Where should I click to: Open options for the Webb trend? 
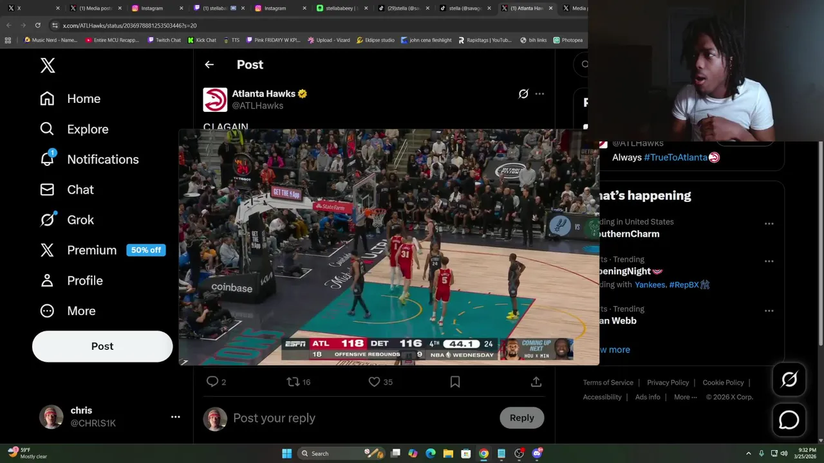769,311
